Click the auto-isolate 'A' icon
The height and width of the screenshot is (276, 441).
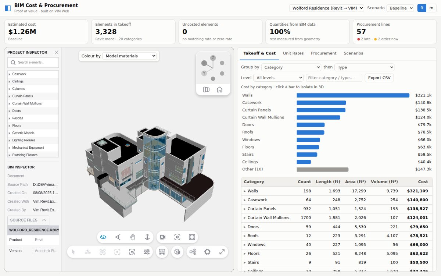pyautogui.click(x=132, y=252)
